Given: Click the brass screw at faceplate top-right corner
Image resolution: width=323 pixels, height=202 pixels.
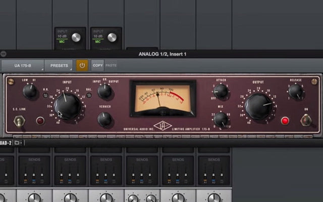Looking at the screenshot, I should click(314, 82).
